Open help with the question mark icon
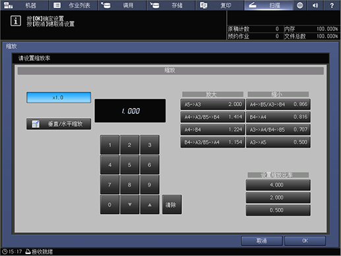 click(332, 5)
